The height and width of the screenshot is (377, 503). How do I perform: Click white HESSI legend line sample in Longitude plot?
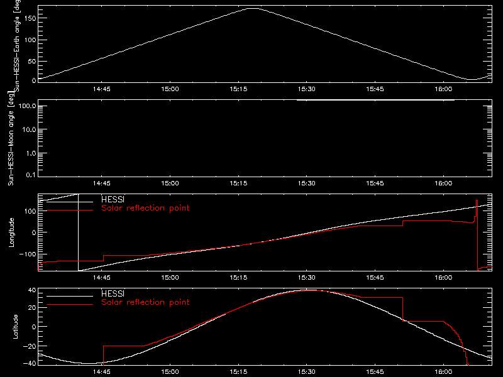[x=70, y=202]
